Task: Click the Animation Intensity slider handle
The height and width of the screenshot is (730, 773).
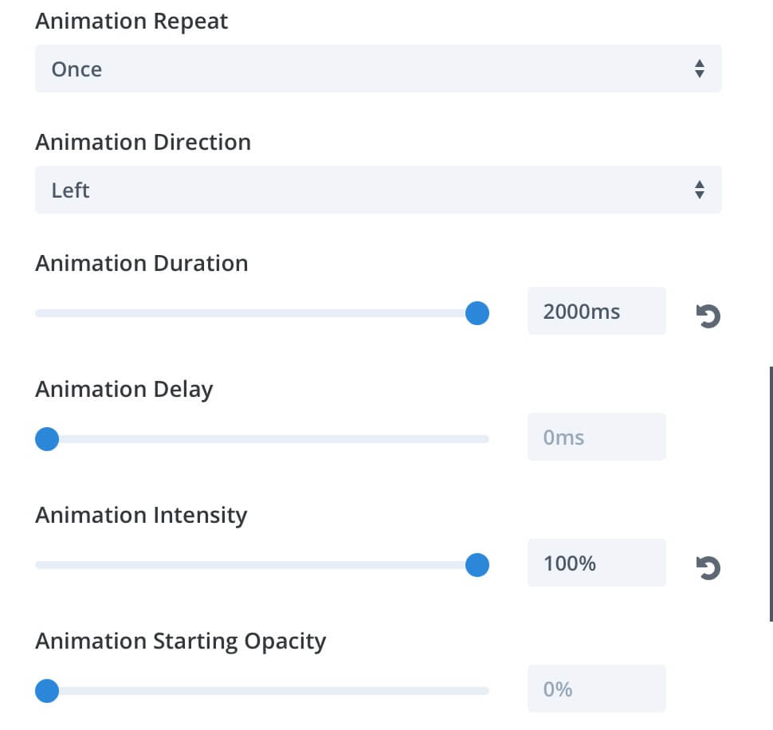Action: [477, 565]
